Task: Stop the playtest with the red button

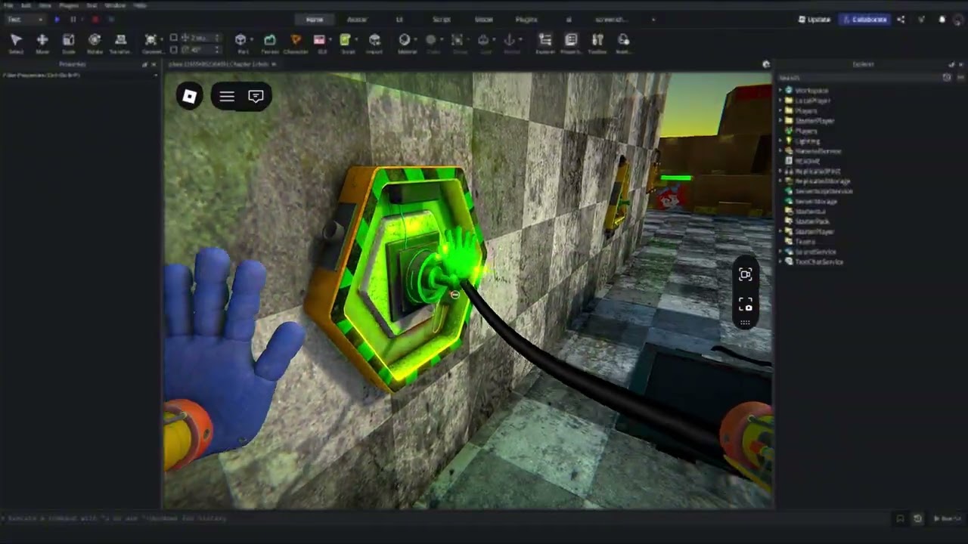Action: point(95,20)
